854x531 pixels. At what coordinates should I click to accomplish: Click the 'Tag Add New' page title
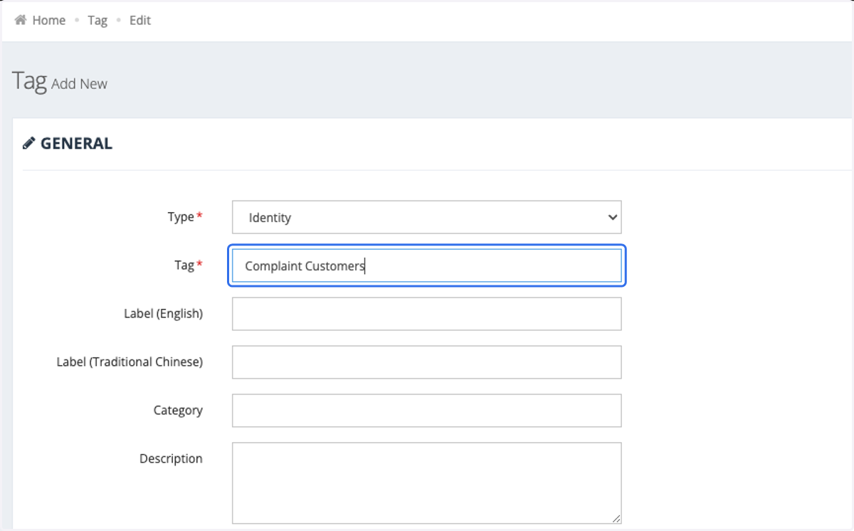tap(60, 82)
